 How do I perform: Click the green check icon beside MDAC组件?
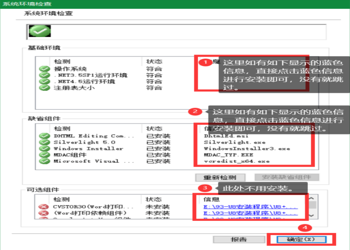coord(44,155)
